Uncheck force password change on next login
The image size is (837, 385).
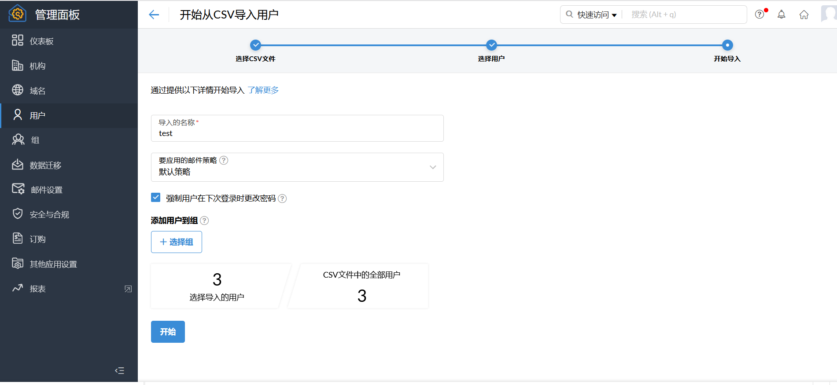click(156, 198)
